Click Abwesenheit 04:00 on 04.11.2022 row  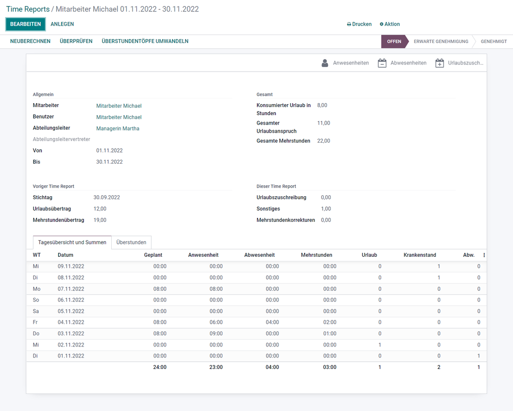tap(272, 322)
